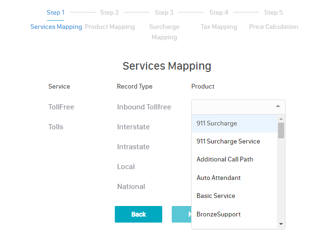Choose 911 Surcharge Service option
This screenshot has height=233, width=324.
228,141
